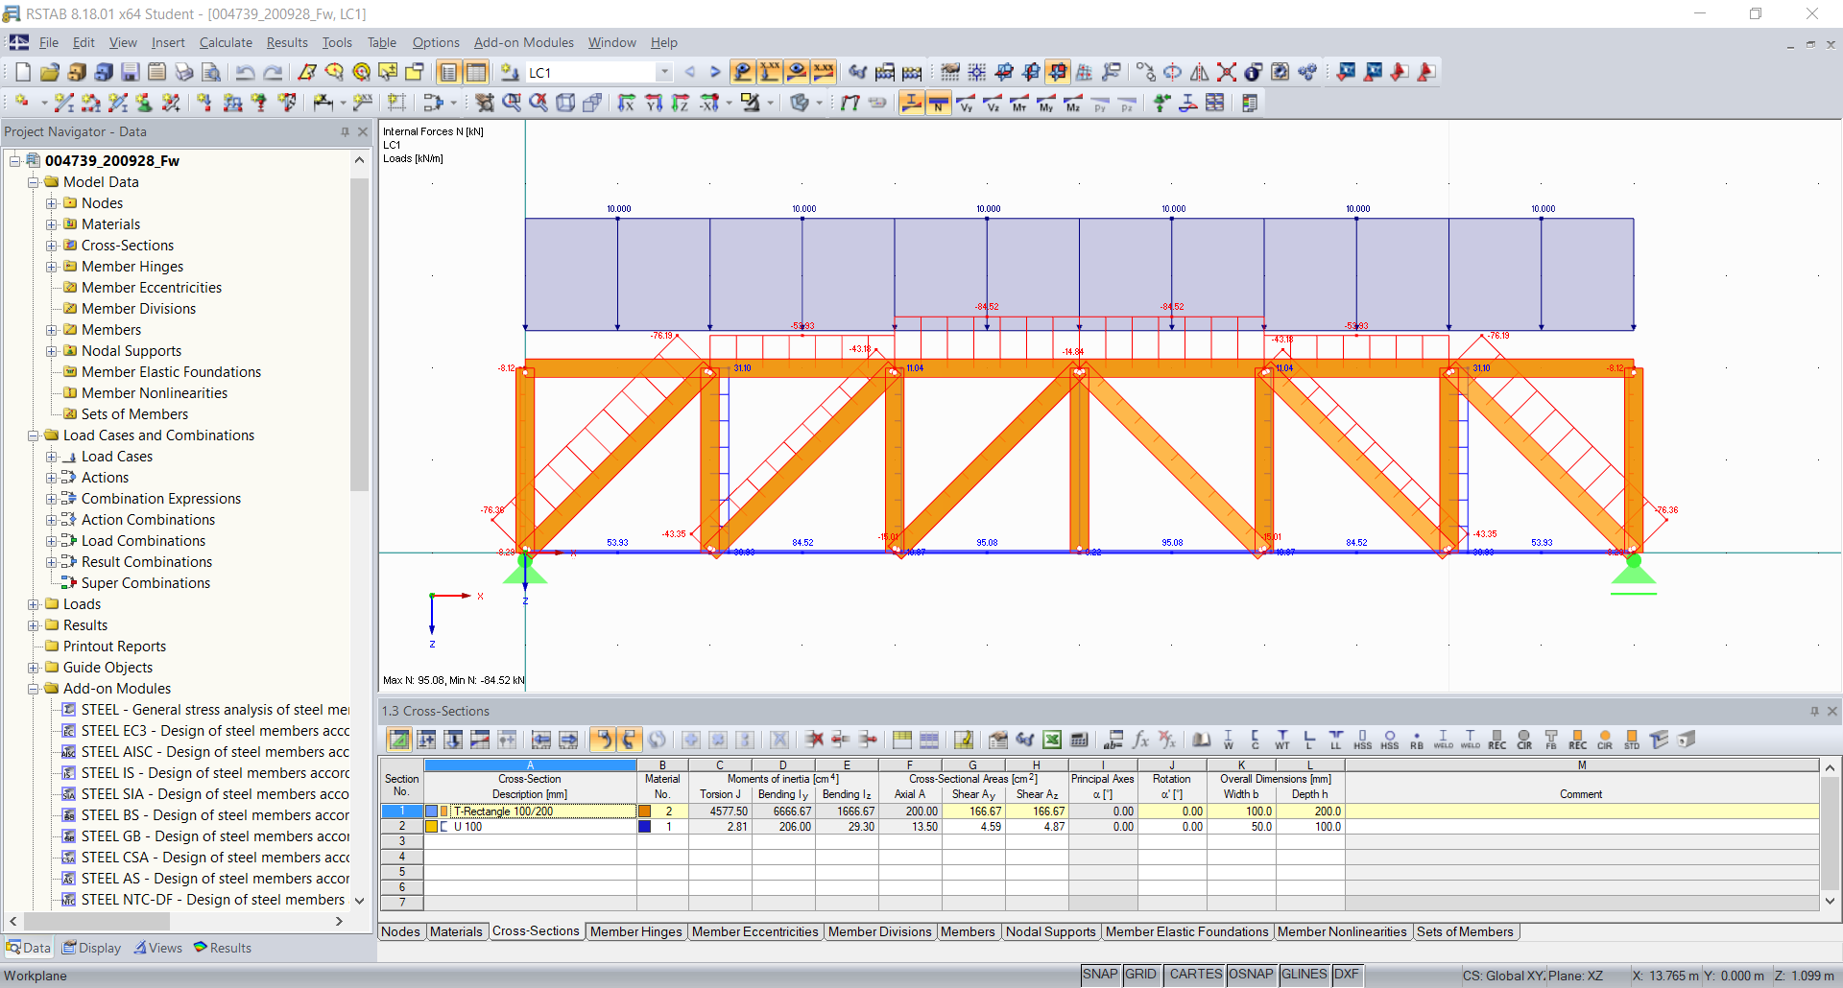Open the Results navigator tab

coord(223,948)
